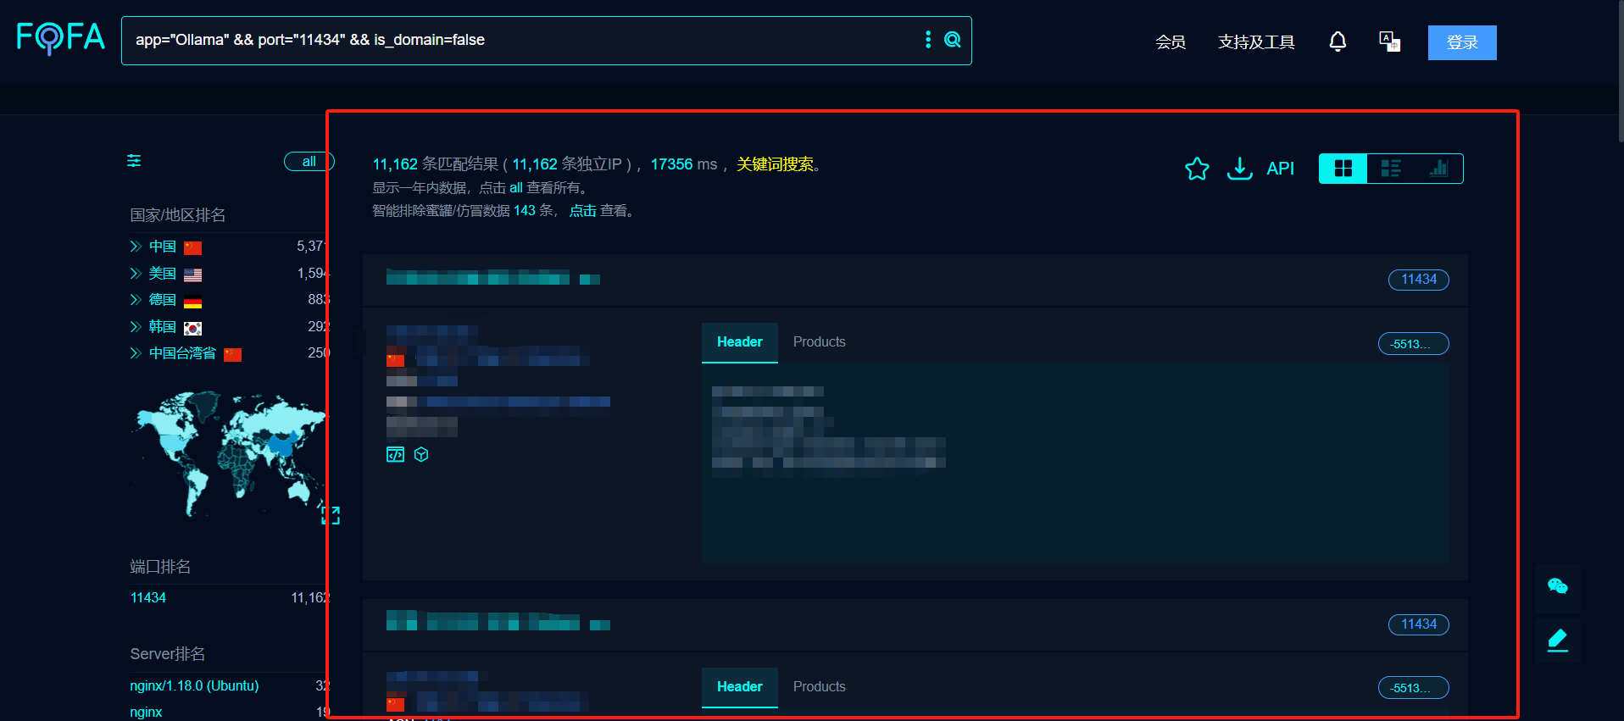Click the 登录 login button
1624x721 pixels.
coord(1461,42)
